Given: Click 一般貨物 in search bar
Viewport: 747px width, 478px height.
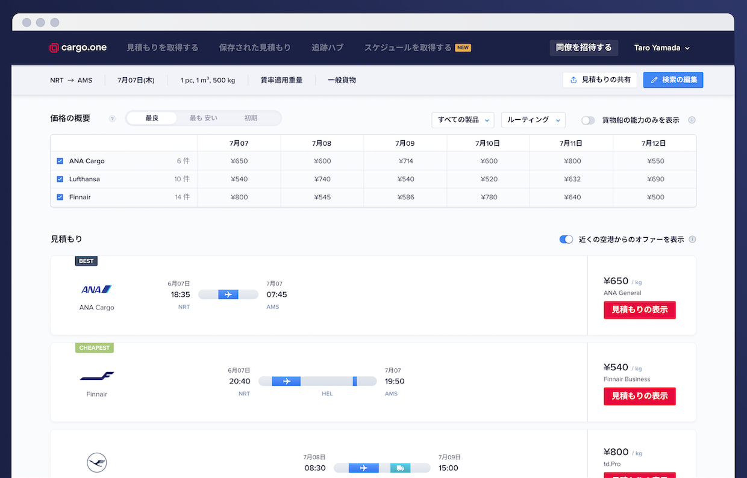Looking at the screenshot, I should (342, 80).
